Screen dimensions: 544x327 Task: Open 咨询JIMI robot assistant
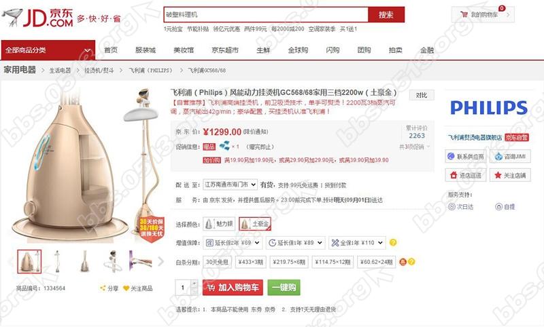coord(498,157)
